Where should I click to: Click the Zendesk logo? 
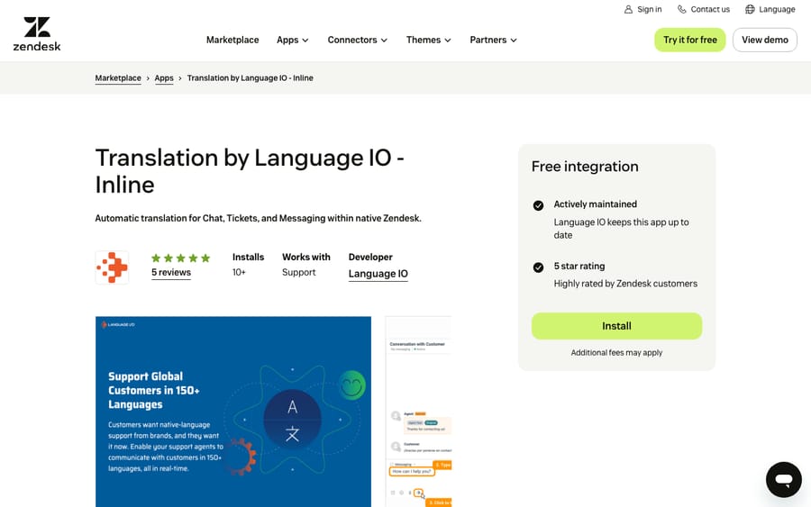[x=37, y=33]
